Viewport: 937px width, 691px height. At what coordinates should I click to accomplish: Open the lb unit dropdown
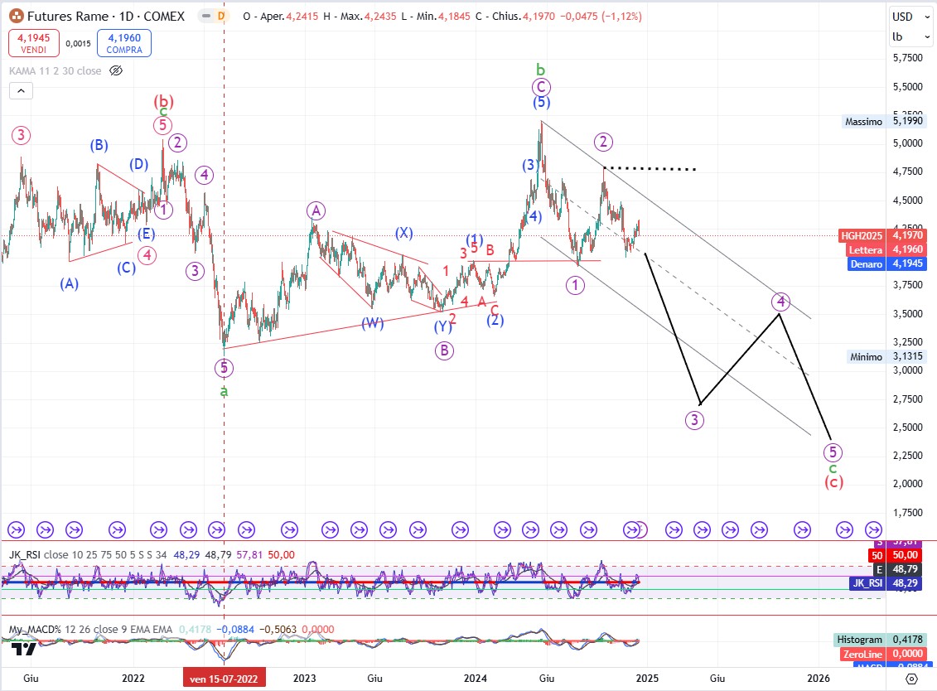pyautogui.click(x=910, y=37)
